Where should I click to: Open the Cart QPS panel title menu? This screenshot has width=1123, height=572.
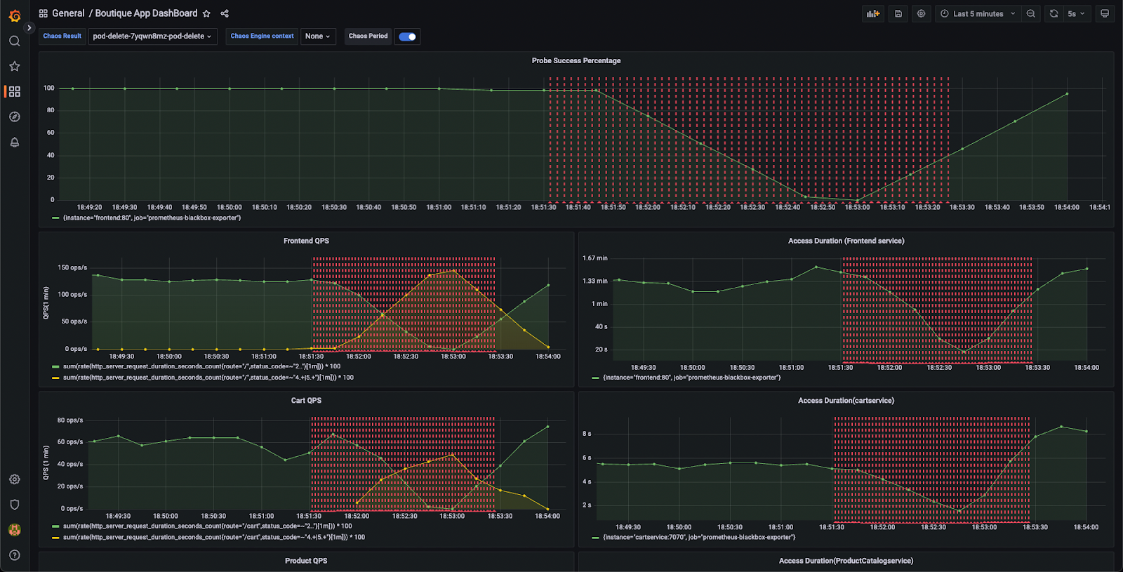(306, 401)
